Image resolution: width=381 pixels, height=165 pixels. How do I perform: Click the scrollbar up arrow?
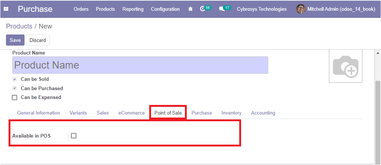(x=378, y=53)
